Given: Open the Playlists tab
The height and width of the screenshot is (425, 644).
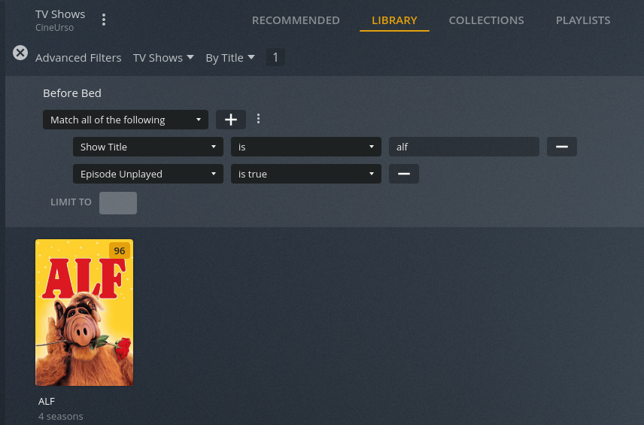Looking at the screenshot, I should click(x=583, y=20).
